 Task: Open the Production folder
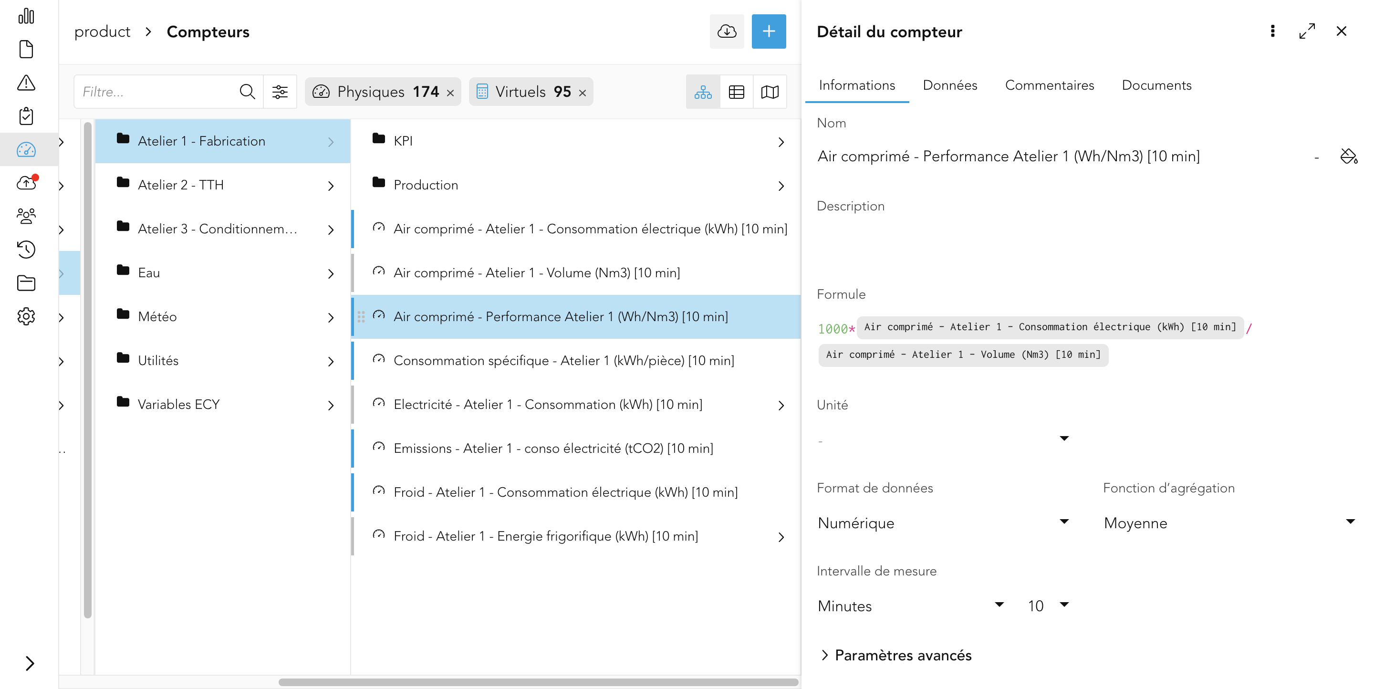tap(576, 185)
